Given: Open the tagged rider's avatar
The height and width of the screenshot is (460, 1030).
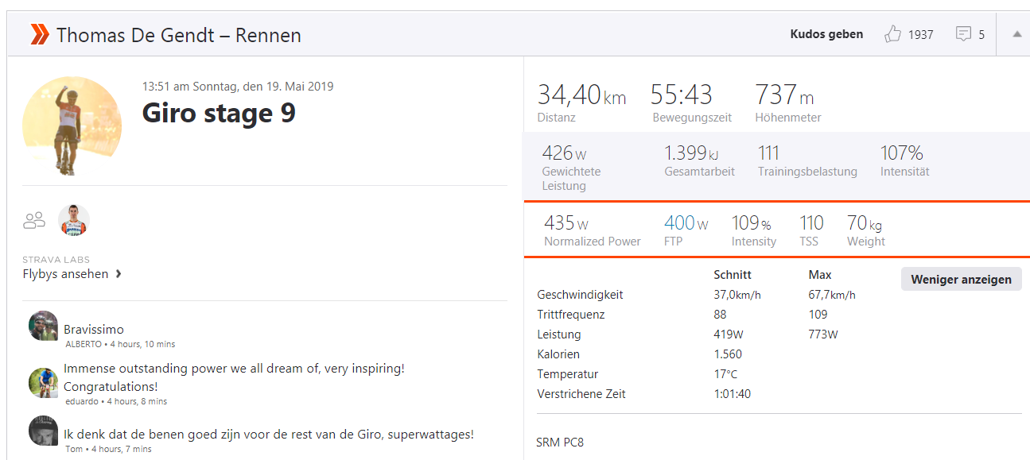Looking at the screenshot, I should coord(74,220).
